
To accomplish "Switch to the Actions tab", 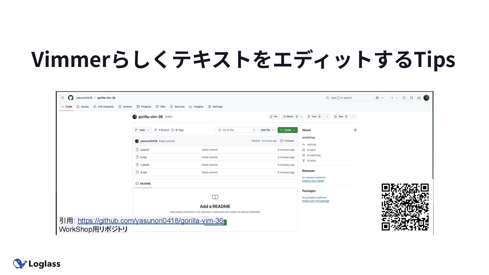I will coord(125,107).
